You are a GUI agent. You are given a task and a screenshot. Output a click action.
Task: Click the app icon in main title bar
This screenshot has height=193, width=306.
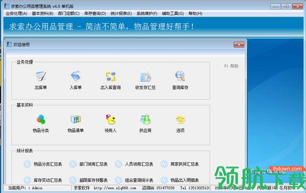[x=7, y=6]
